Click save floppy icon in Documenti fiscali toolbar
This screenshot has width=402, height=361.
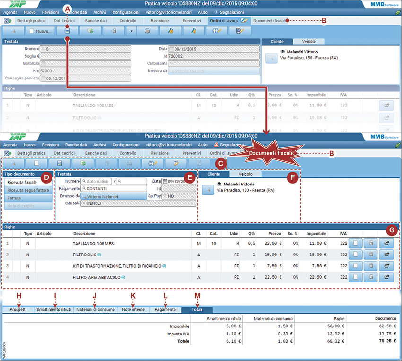pyautogui.click(x=60, y=163)
